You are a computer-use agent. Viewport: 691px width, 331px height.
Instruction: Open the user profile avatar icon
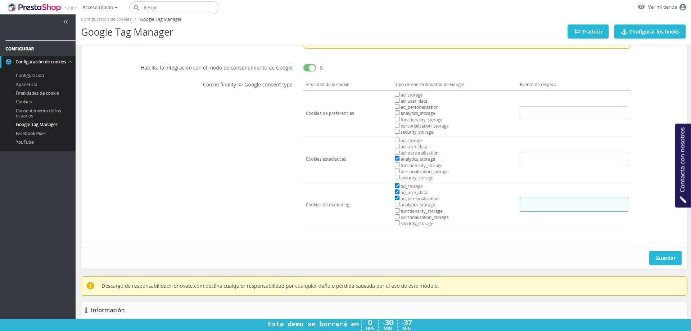683,7
